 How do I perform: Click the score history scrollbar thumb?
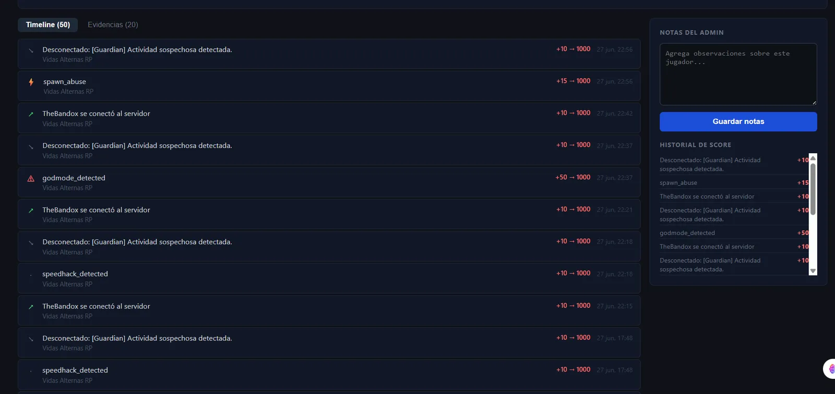pos(813,189)
